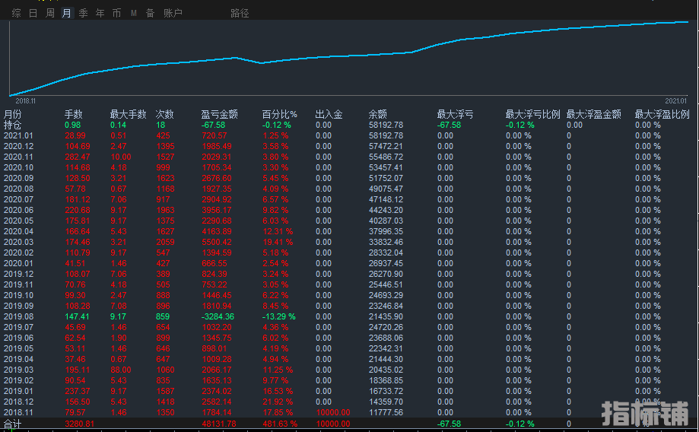Select the 2019.08 losing month row
699x432 pixels.
(350, 317)
